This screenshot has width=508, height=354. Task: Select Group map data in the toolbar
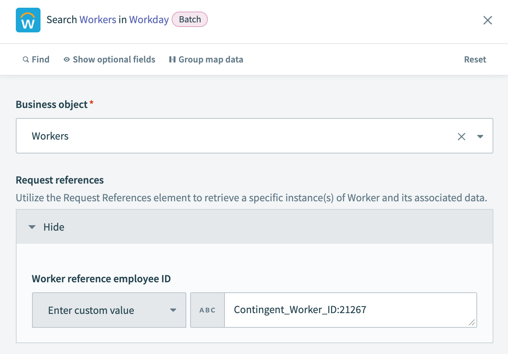[x=211, y=59]
